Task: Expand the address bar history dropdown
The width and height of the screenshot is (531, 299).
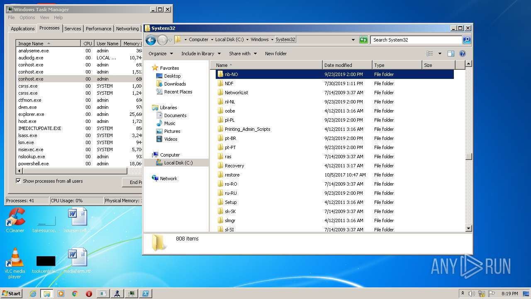Action: coord(353,40)
